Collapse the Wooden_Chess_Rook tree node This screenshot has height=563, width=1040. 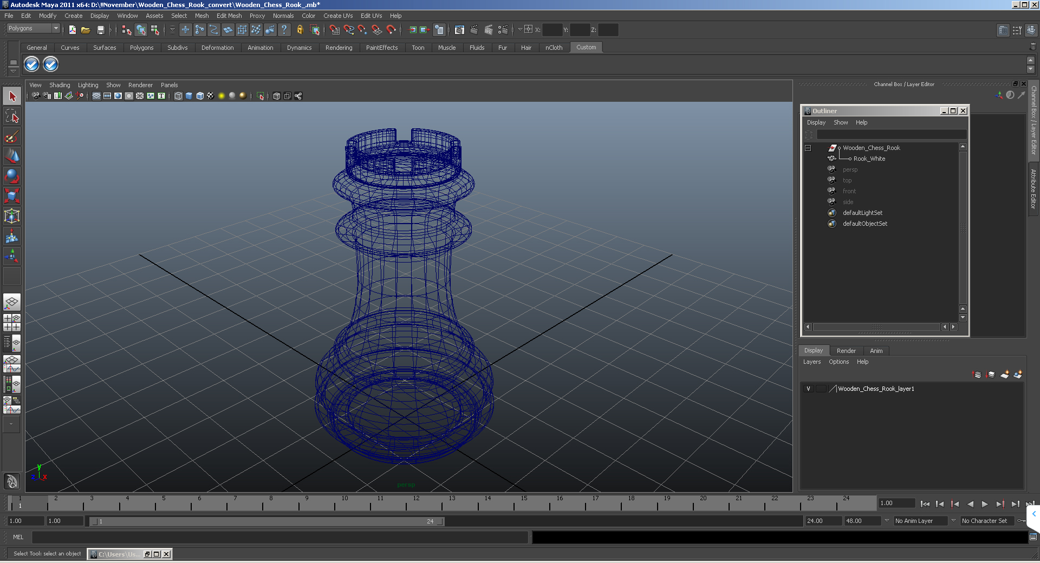[x=808, y=148]
